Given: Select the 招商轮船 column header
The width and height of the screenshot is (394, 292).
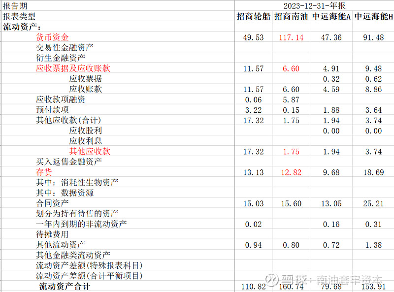Looking at the screenshot, I should [x=253, y=16].
